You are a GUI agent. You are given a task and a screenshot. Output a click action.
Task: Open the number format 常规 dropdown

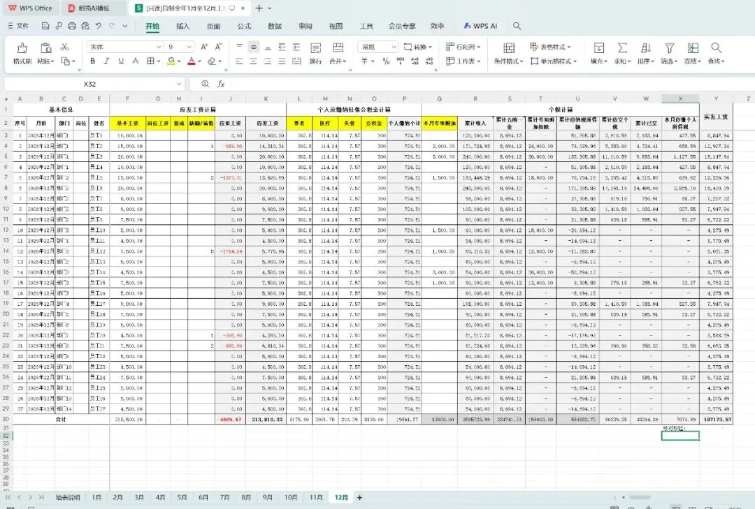394,47
